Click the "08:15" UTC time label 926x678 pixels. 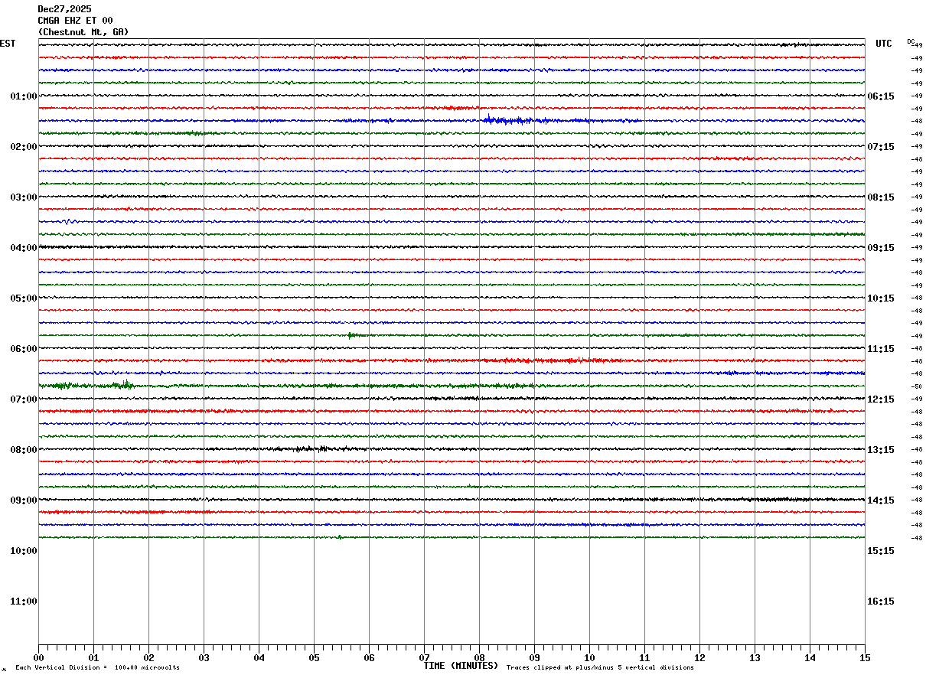881,197
